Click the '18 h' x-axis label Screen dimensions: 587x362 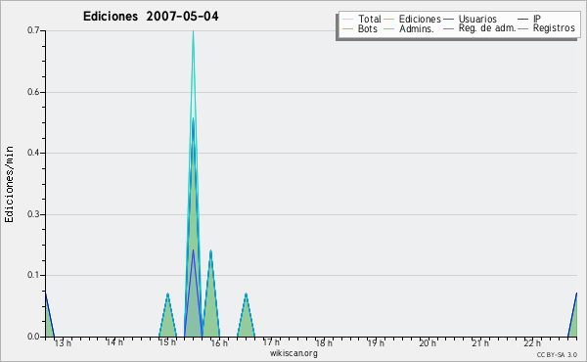(x=324, y=342)
